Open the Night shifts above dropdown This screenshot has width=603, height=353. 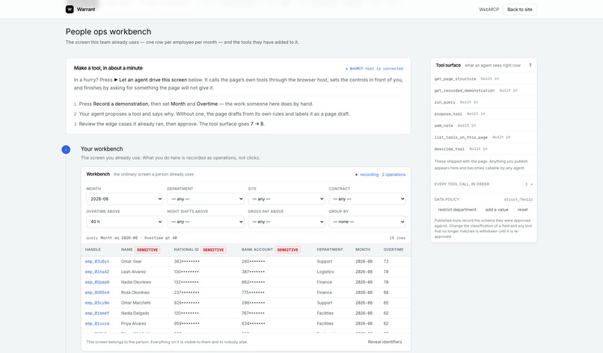click(x=205, y=222)
